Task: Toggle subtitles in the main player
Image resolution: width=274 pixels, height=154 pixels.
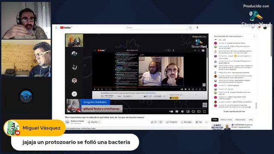Action: pyautogui.click(x=177, y=112)
